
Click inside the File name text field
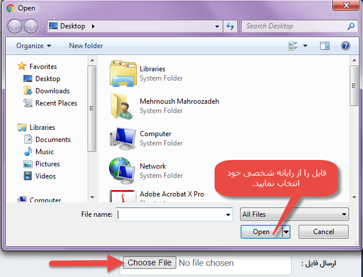170,214
